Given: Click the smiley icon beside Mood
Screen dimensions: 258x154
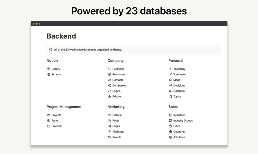Looking at the screenshot, I should coord(170,80).
